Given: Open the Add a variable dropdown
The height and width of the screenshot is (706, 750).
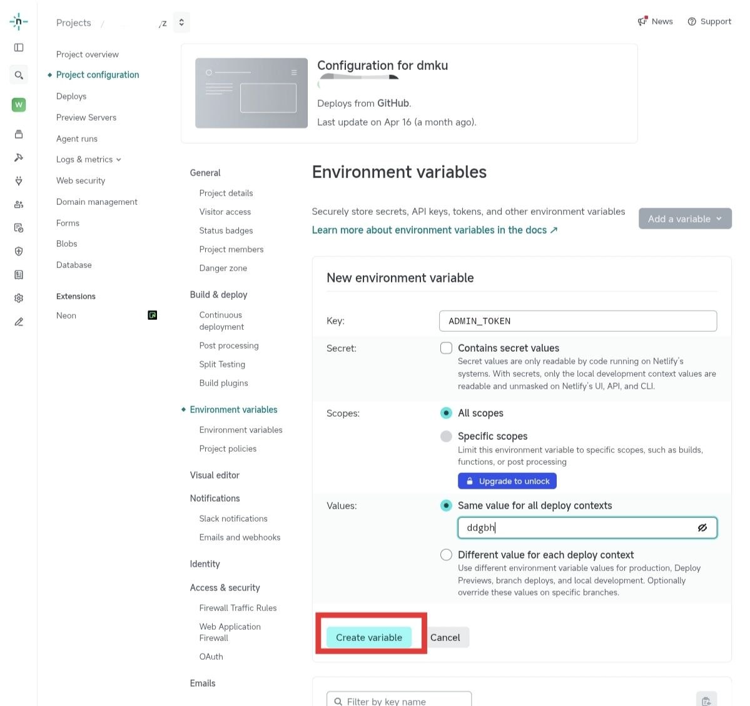Looking at the screenshot, I should tap(685, 219).
